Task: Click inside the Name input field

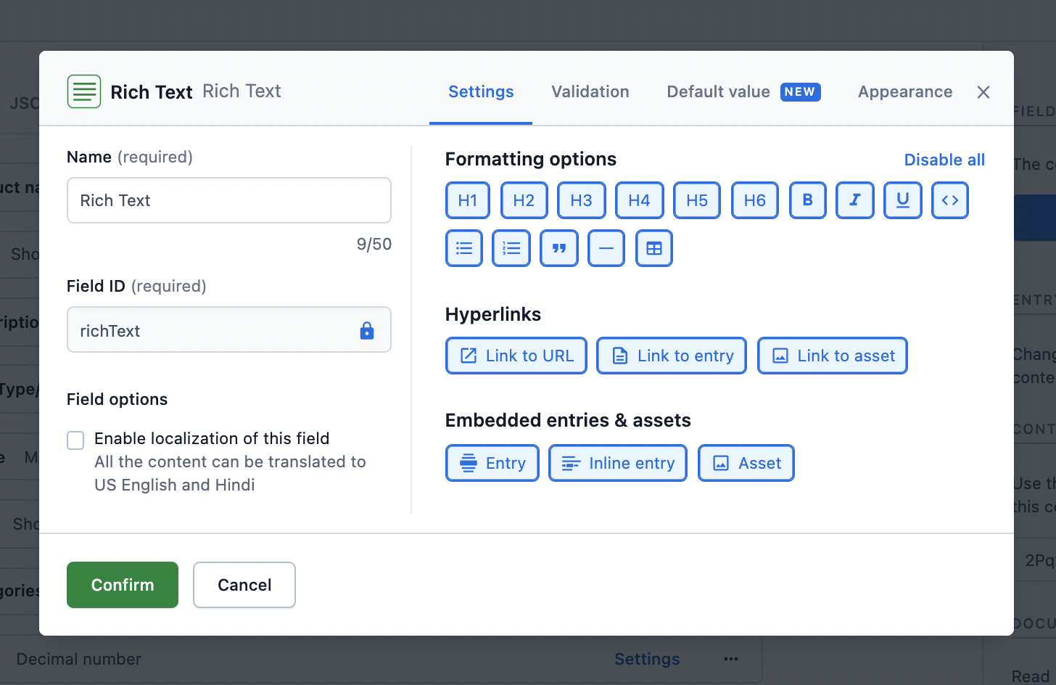Action: [x=228, y=200]
